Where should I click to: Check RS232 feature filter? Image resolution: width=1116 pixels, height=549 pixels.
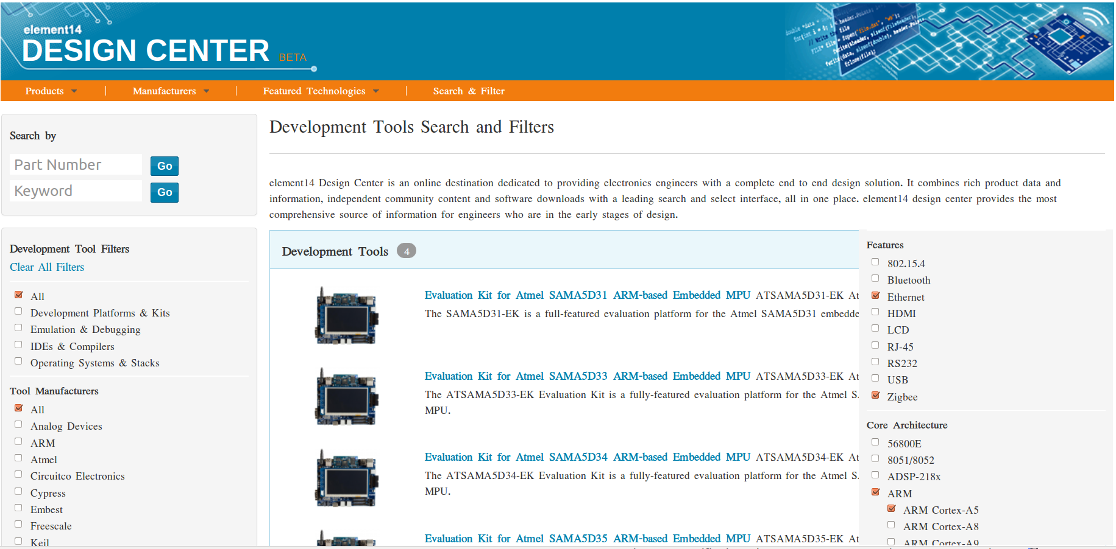click(x=876, y=362)
